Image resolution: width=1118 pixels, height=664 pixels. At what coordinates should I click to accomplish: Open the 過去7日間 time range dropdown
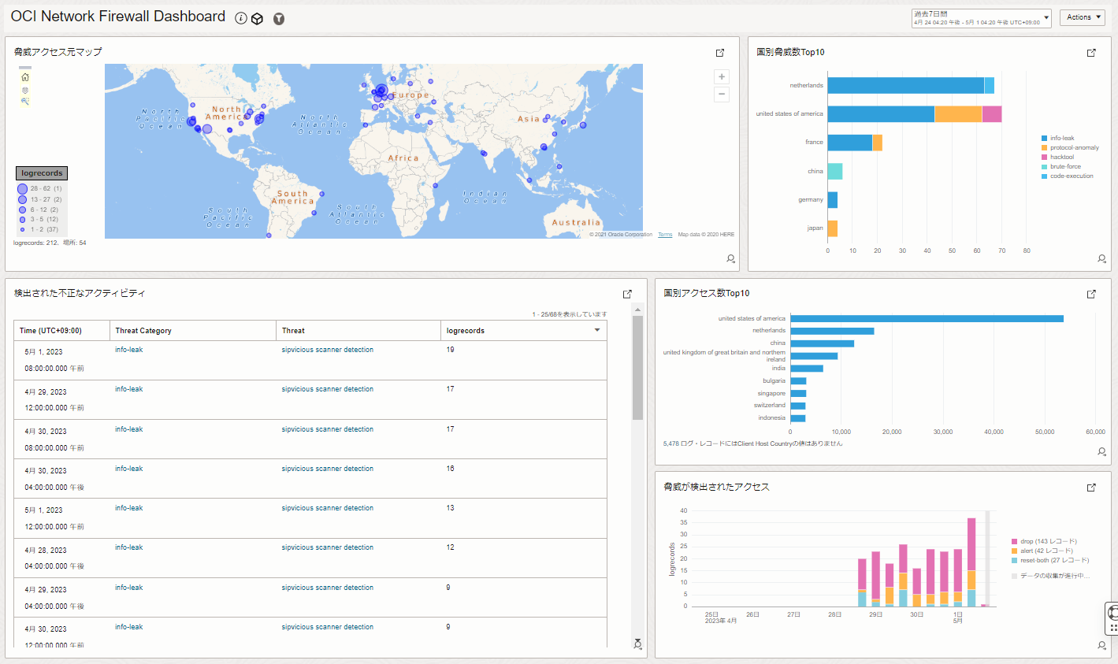point(981,18)
